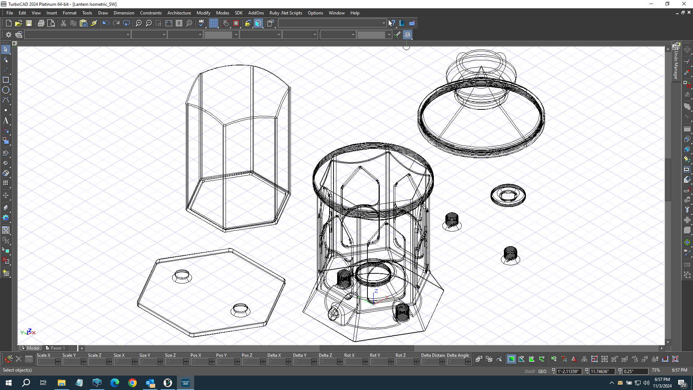
Task: Open the wide empty dropdown in main toolbar
Action: [332, 23]
